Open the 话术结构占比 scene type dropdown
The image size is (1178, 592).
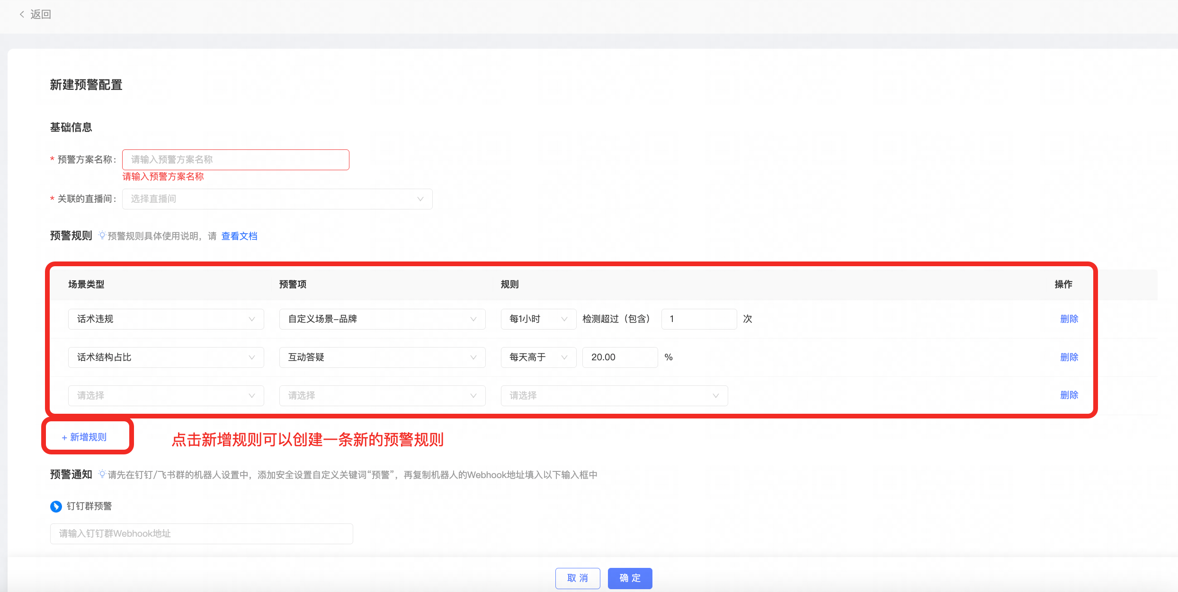click(166, 357)
